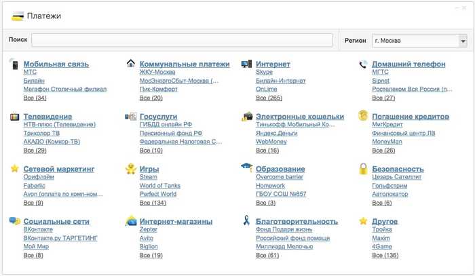475x276 pixels.
Task: Open the Интернет category heading
Action: click(273, 64)
